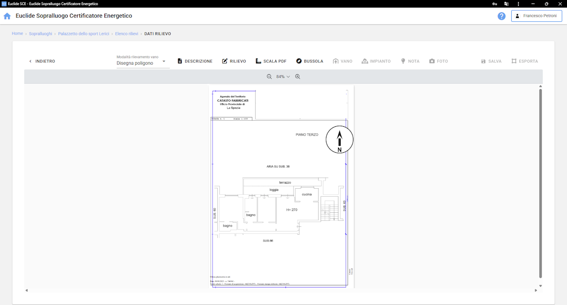Open the 84% zoom level dropdown
567x305 pixels.
283,77
